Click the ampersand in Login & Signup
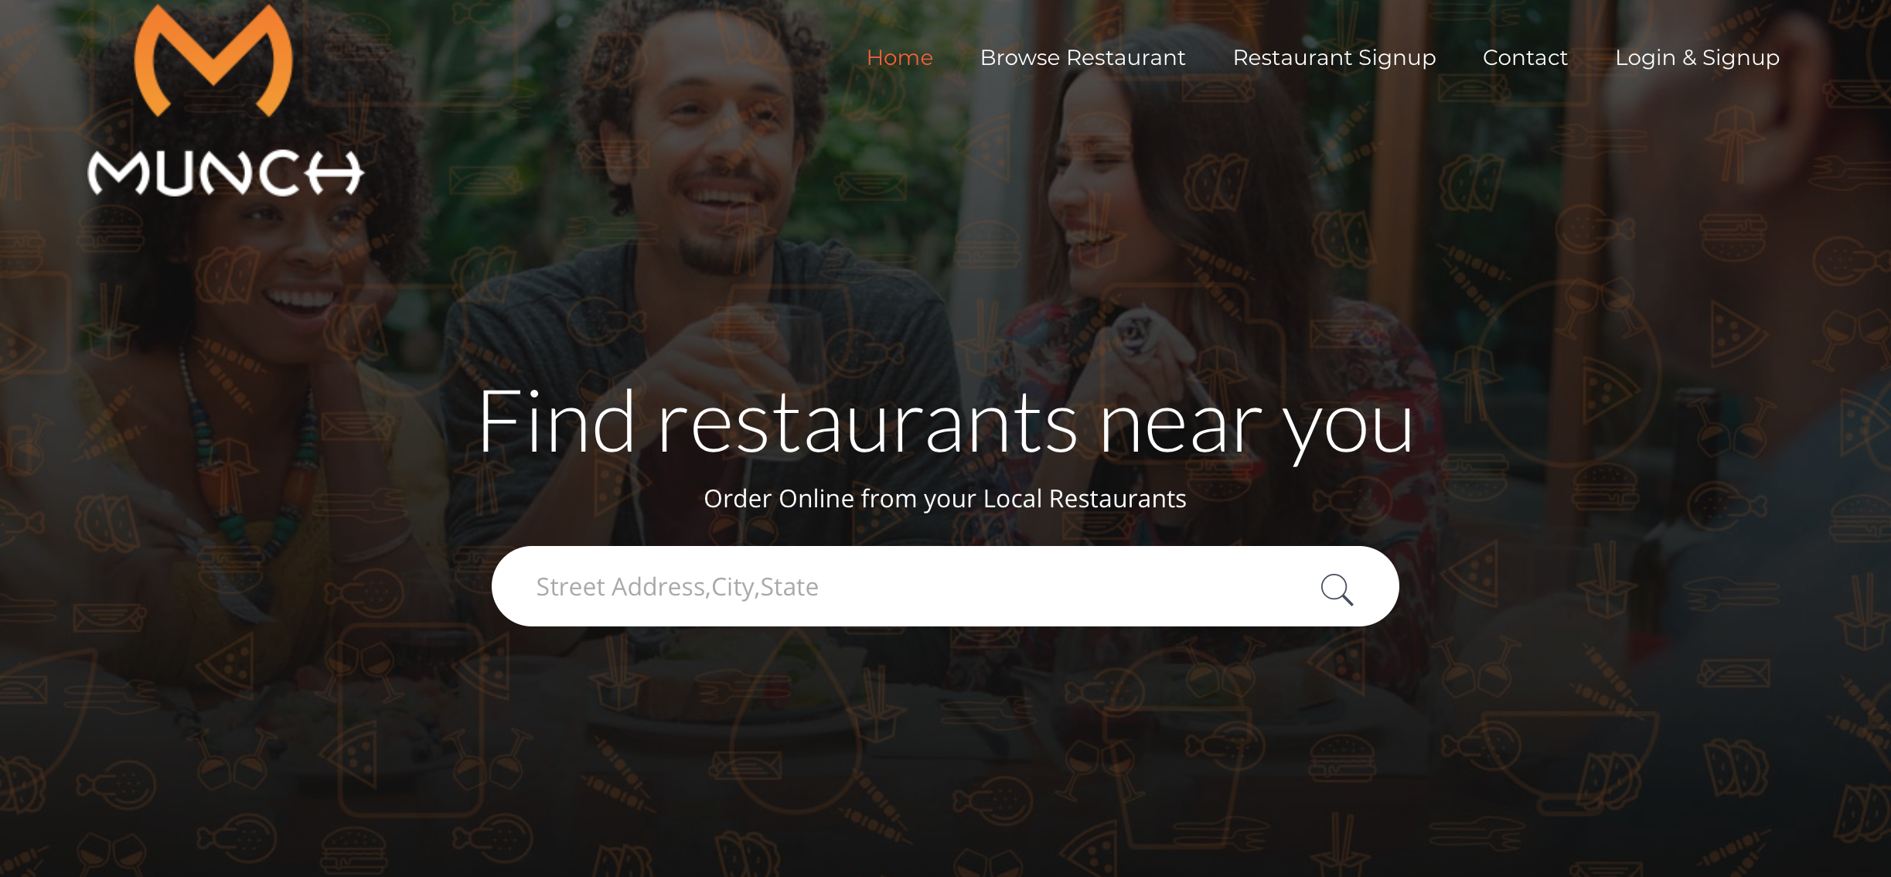 [1688, 58]
